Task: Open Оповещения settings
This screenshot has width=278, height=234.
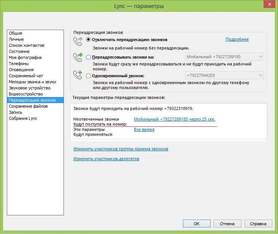Action: coord(35,70)
